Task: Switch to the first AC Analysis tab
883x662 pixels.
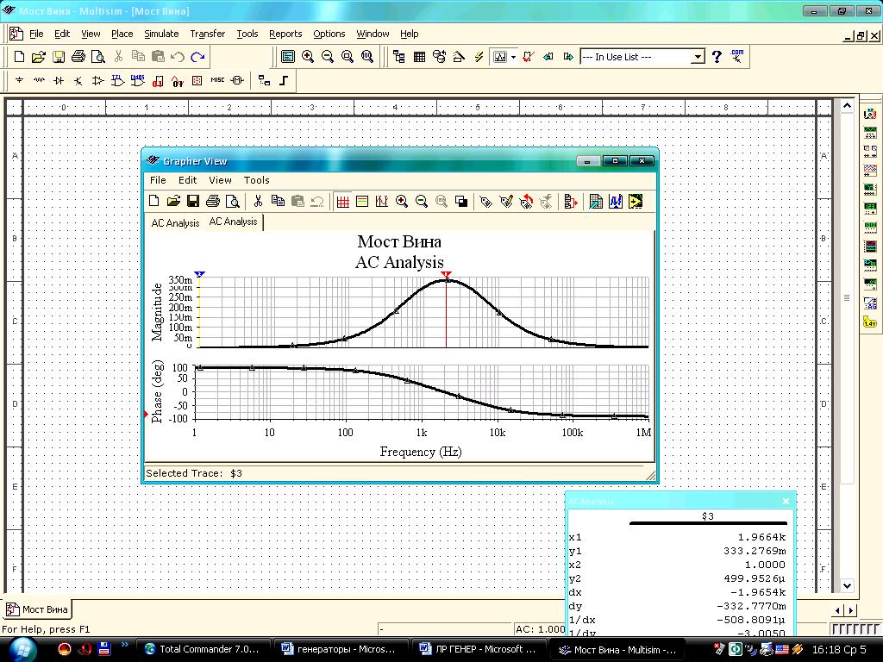Action: 175,223
